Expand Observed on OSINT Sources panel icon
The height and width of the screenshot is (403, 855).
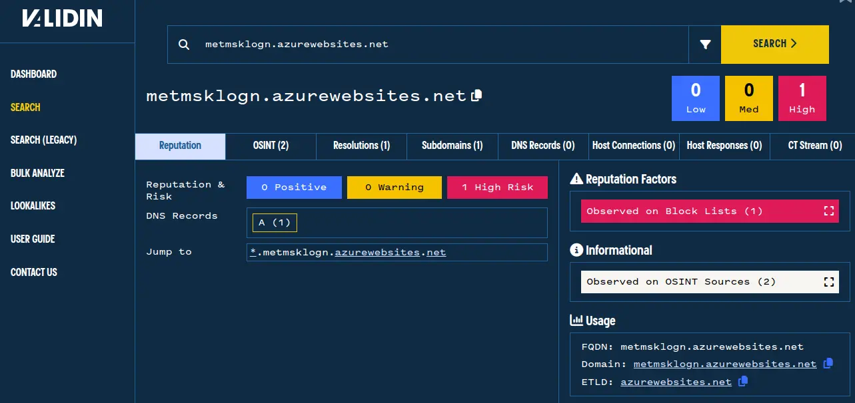point(829,282)
